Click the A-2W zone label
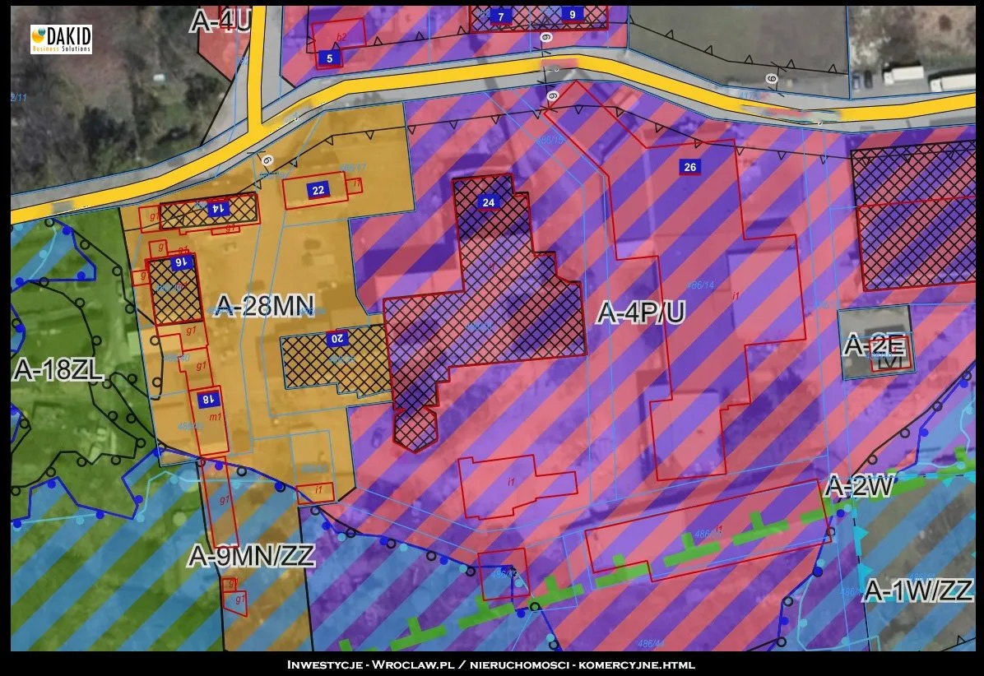984x676 pixels. point(859,487)
